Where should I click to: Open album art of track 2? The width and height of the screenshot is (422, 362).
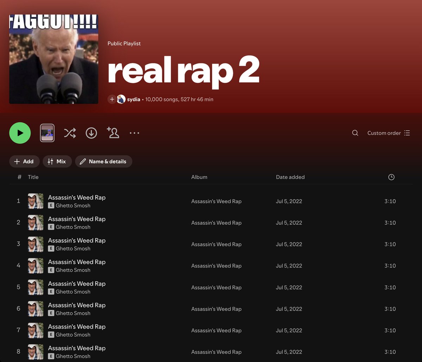click(36, 223)
